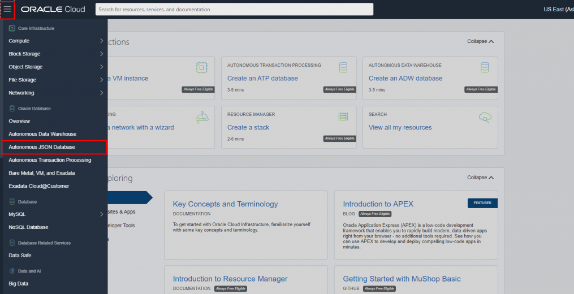
Task: Open the hamburger navigation menu
Action: coord(7,9)
